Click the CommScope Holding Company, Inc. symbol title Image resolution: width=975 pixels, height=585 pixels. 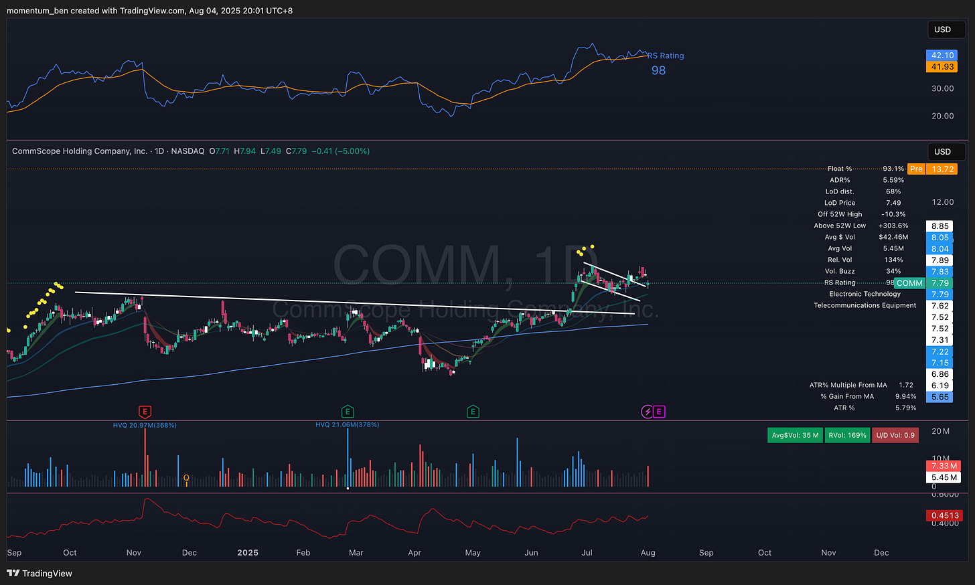click(x=80, y=151)
